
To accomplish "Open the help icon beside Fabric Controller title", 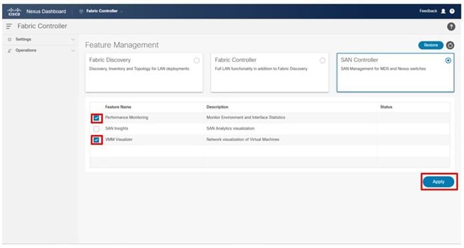I will pyautogui.click(x=451, y=27).
